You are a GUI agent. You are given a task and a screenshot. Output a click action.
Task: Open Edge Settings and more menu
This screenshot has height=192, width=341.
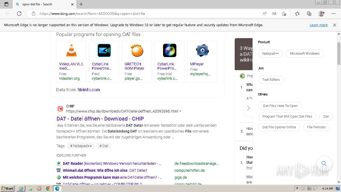[334, 14]
